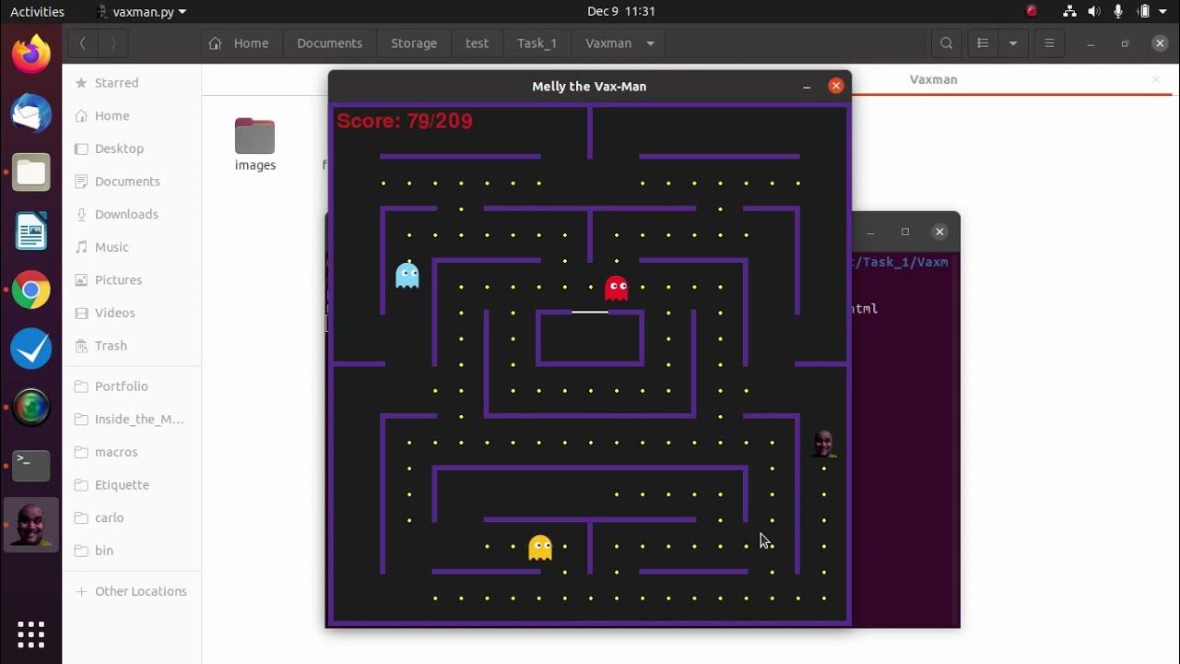Navigate to Storage in the path bar
Viewport: 1180px width, 664px height.
pos(414,43)
